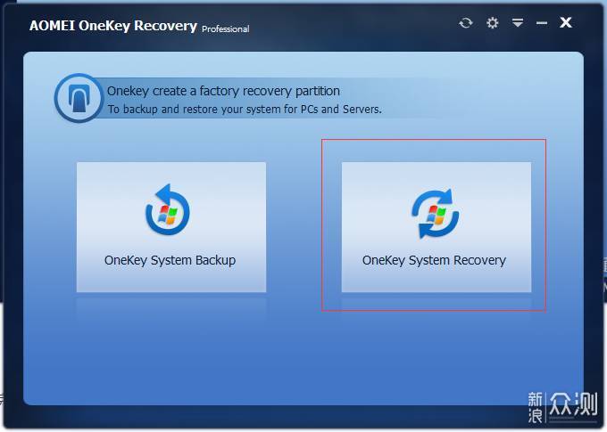Select the OneKey System Recovery label
607x432 pixels.
pos(434,261)
